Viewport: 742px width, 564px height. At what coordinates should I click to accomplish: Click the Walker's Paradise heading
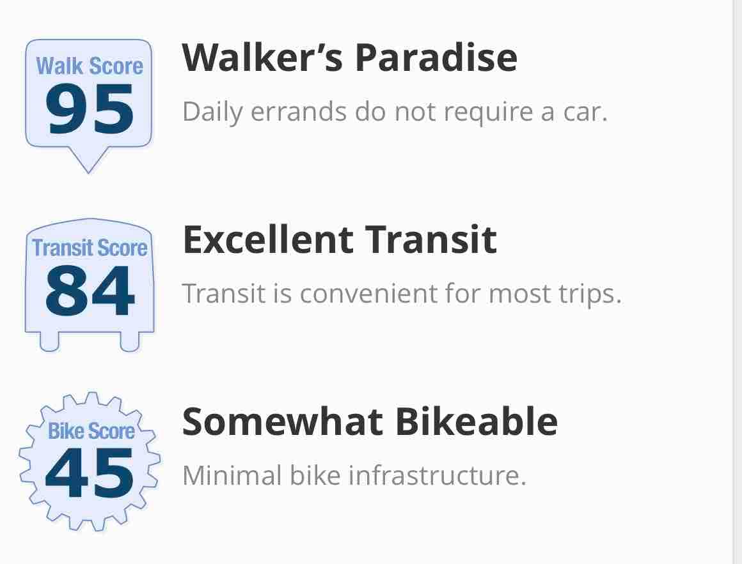350,57
